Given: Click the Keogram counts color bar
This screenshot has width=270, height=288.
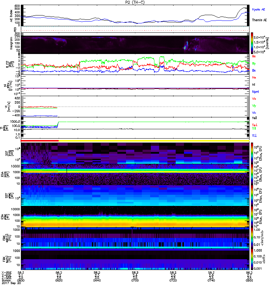Looking at the screenshot, I should coord(252,43).
